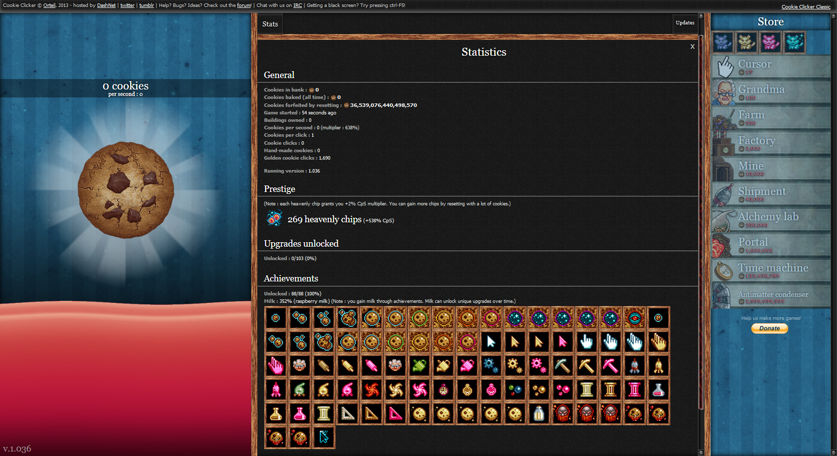This screenshot has height=456, width=837.
Task: Select the gold pinwheel portal achievement
Action: (396, 389)
